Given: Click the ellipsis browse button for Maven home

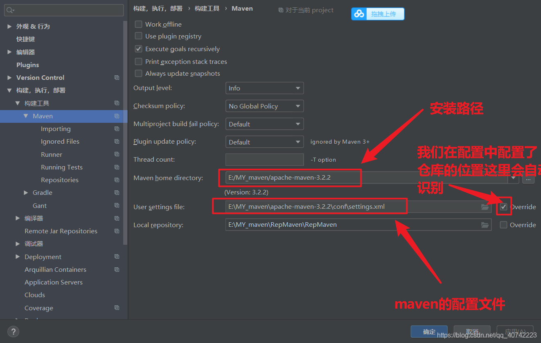Looking at the screenshot, I should (528, 178).
